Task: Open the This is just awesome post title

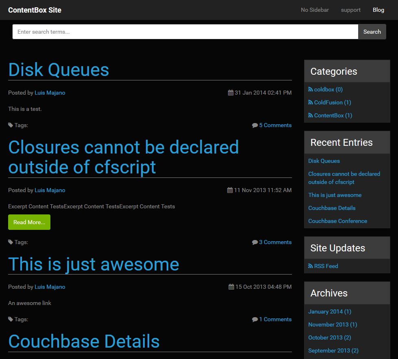Action: [94, 264]
